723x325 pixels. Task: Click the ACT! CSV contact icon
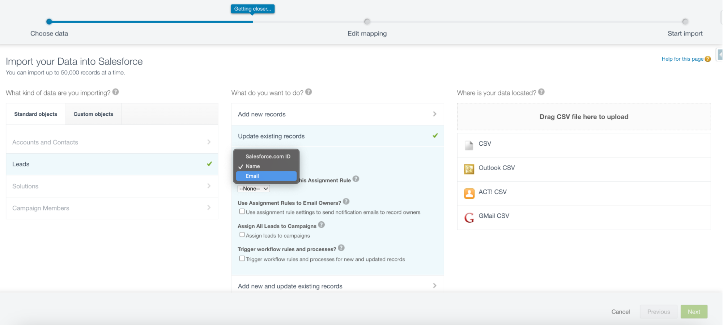469,193
